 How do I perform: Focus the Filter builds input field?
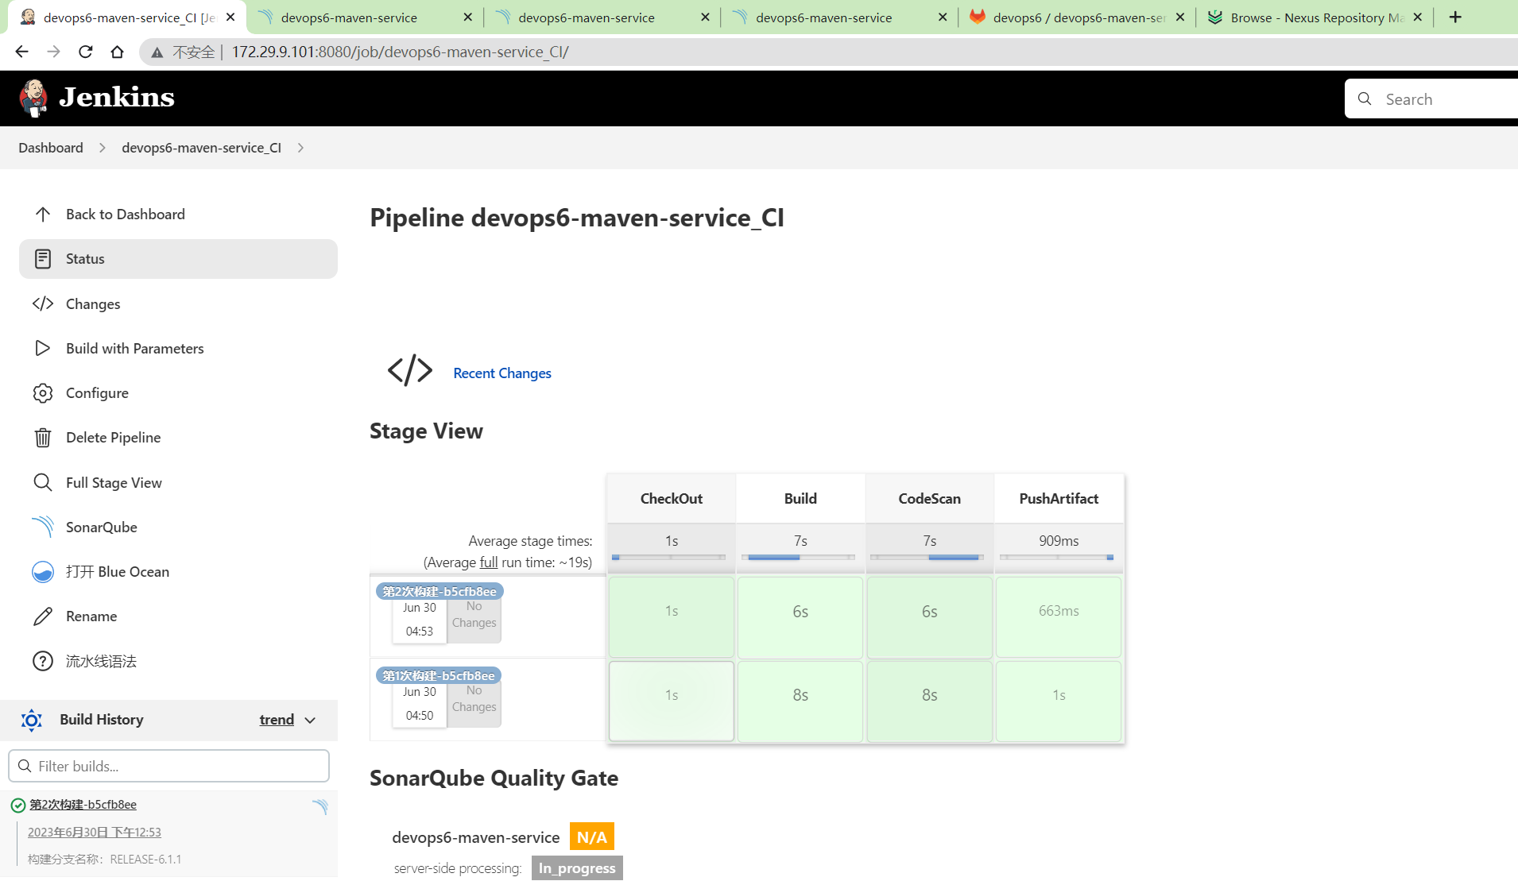168,766
